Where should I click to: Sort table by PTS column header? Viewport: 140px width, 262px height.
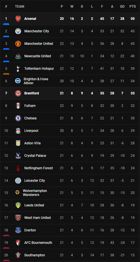(132, 7)
